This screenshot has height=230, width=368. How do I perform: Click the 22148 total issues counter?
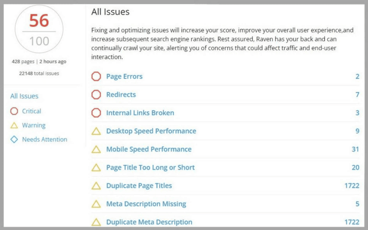[39, 73]
